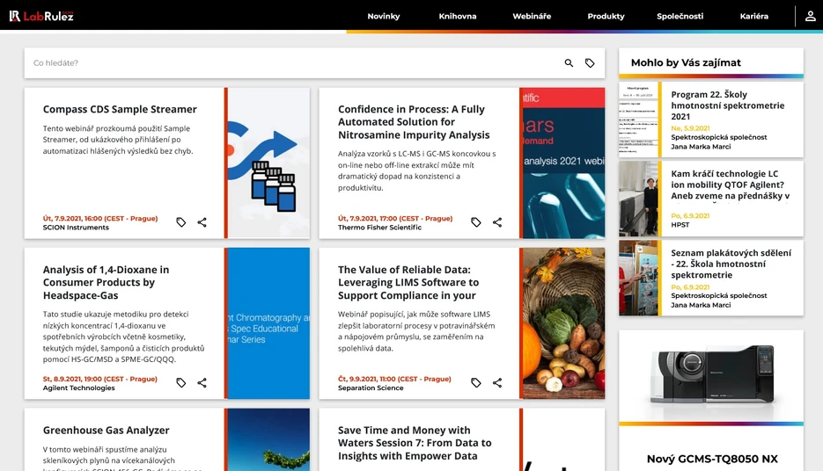
Task: Click date 'Čt, 9.9.2021, 11:00 (CEST - Prague)'
Action: point(394,379)
